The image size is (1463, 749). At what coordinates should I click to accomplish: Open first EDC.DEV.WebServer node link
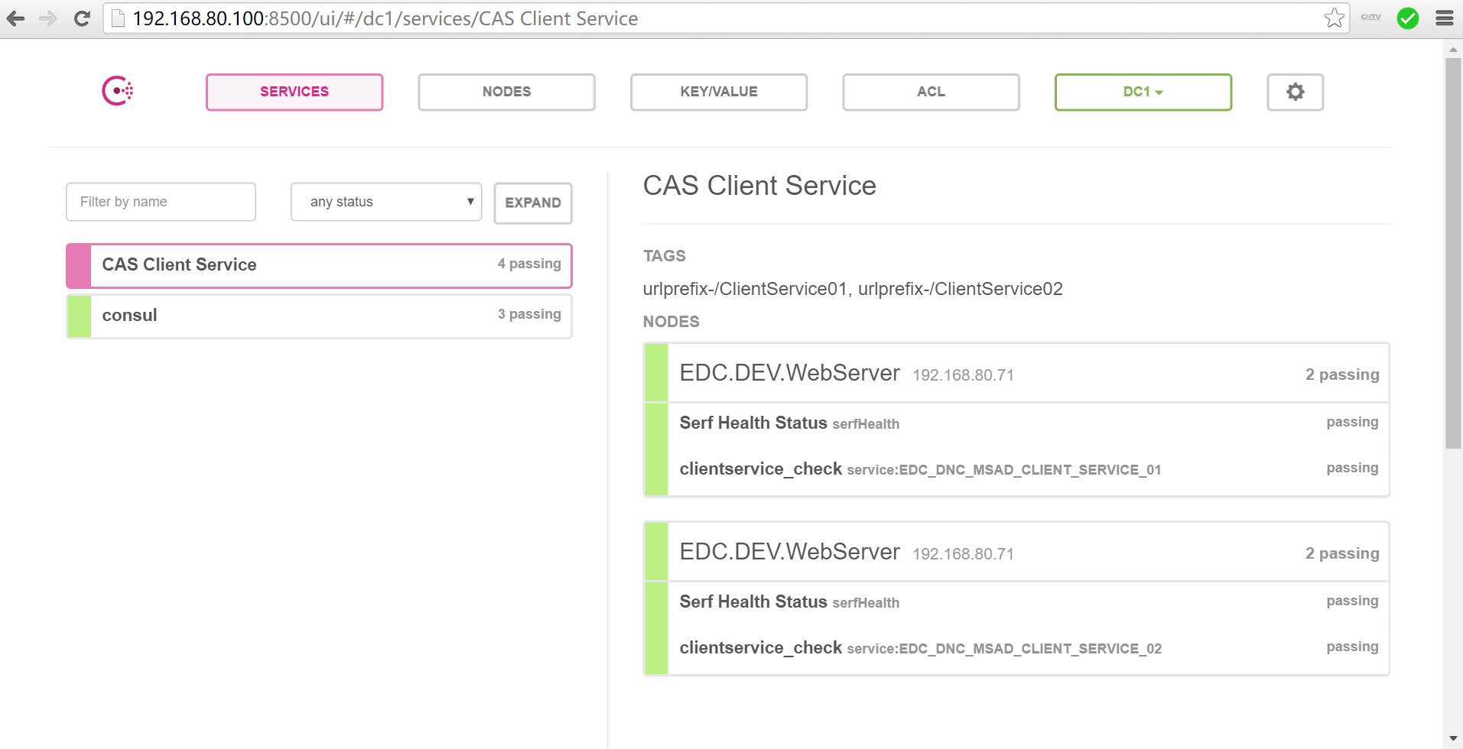click(789, 373)
